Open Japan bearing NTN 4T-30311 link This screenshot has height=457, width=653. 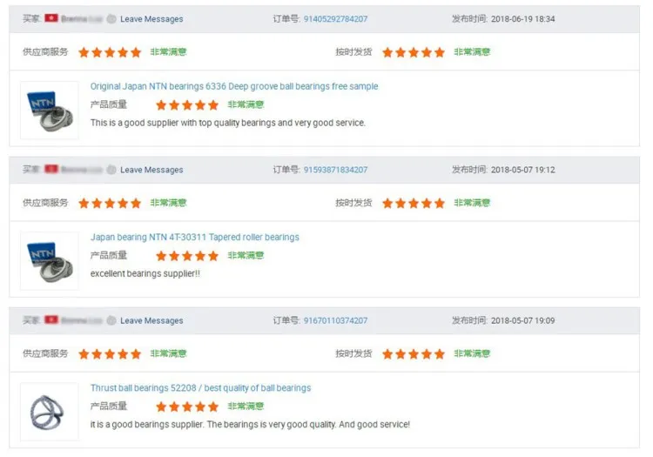[194, 238]
